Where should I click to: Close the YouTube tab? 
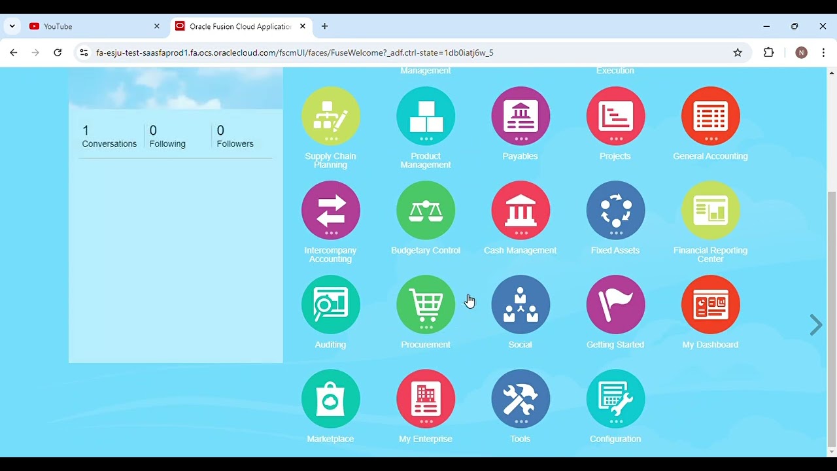click(x=157, y=26)
